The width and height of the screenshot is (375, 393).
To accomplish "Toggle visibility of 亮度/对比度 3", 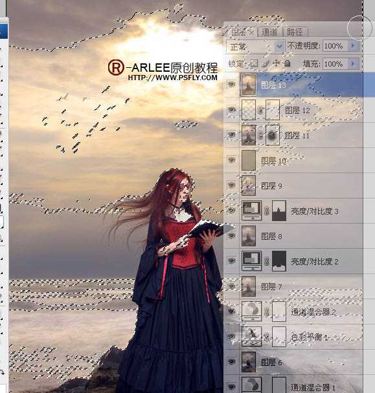I will (x=231, y=210).
